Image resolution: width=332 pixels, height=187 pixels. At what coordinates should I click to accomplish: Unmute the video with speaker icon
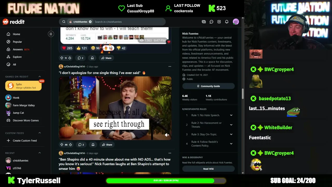(167, 135)
